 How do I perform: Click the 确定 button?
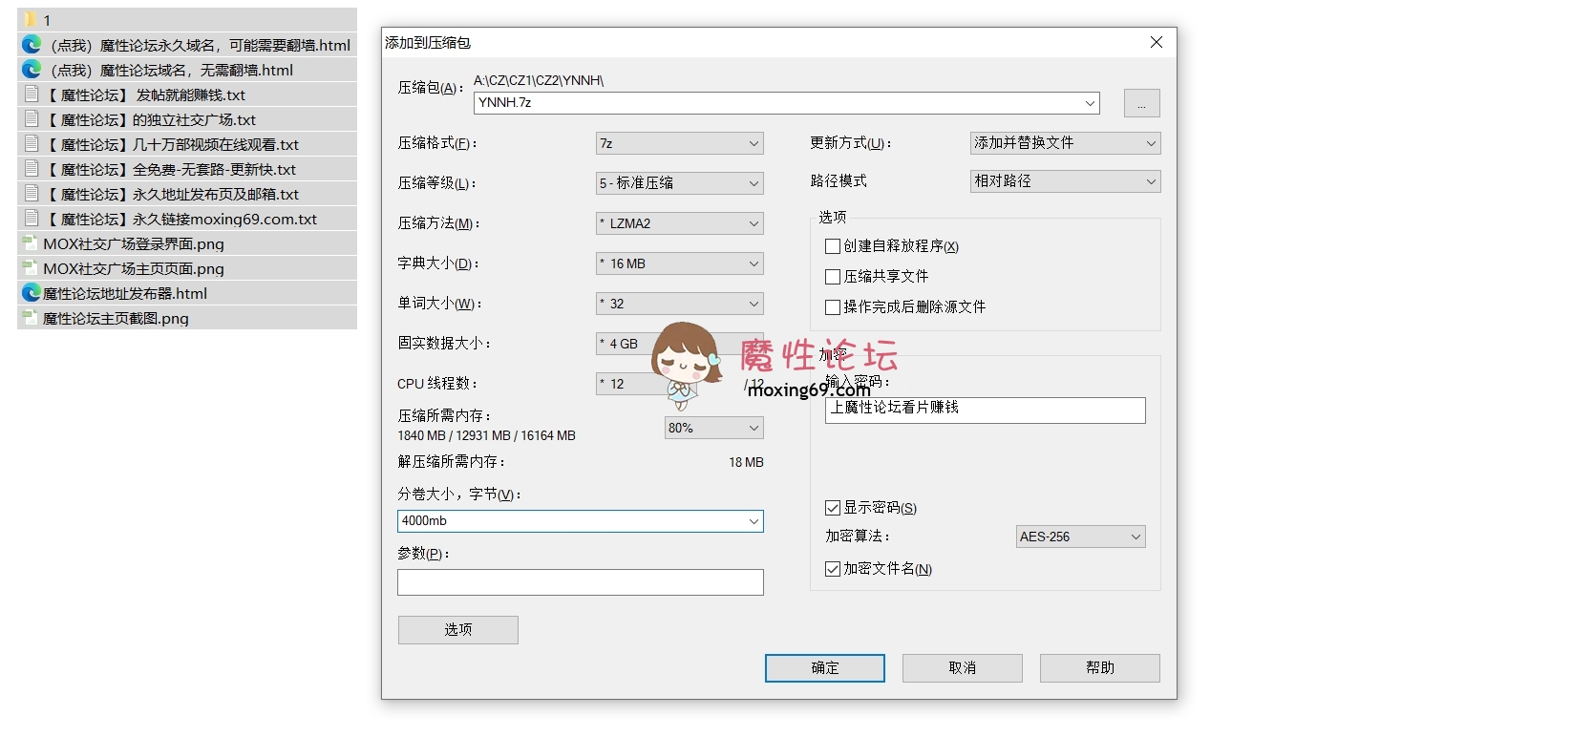pos(824,668)
